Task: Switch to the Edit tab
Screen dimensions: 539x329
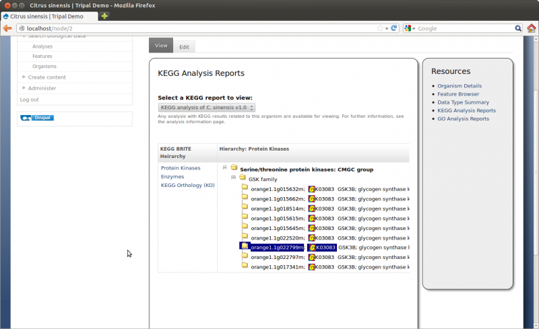Action: (x=184, y=47)
